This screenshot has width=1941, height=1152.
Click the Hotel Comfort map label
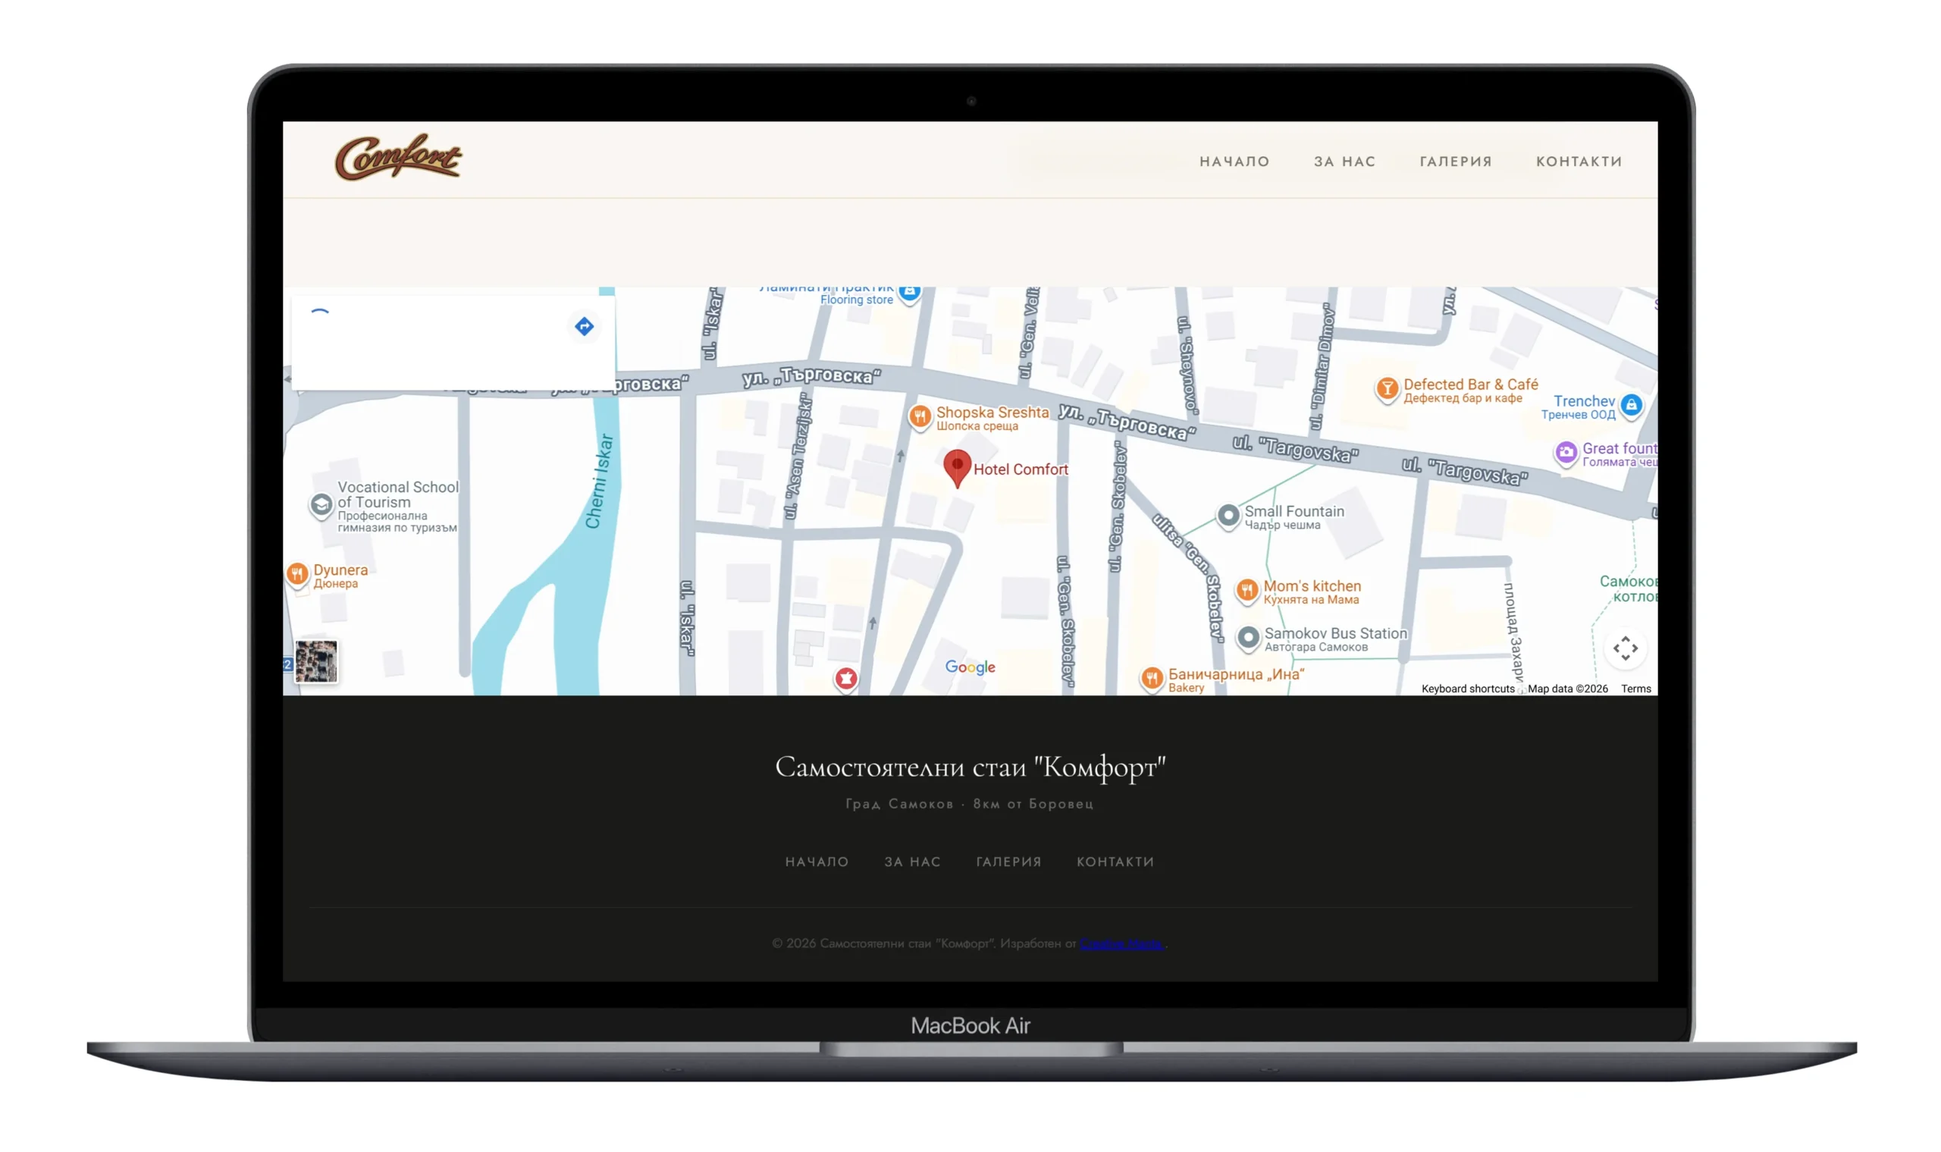coord(1021,469)
